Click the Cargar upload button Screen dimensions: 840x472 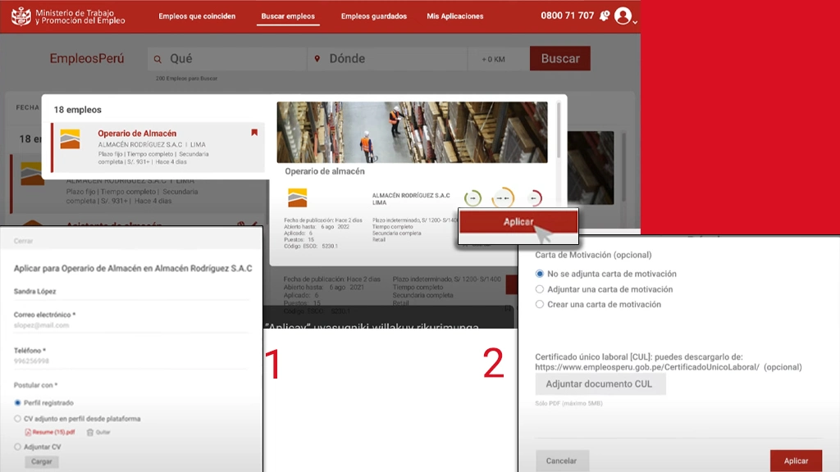[41, 461]
